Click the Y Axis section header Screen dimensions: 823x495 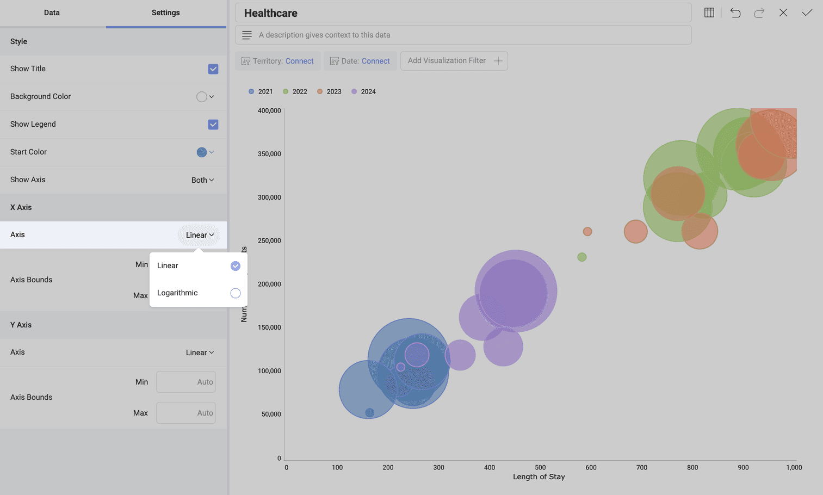113,325
